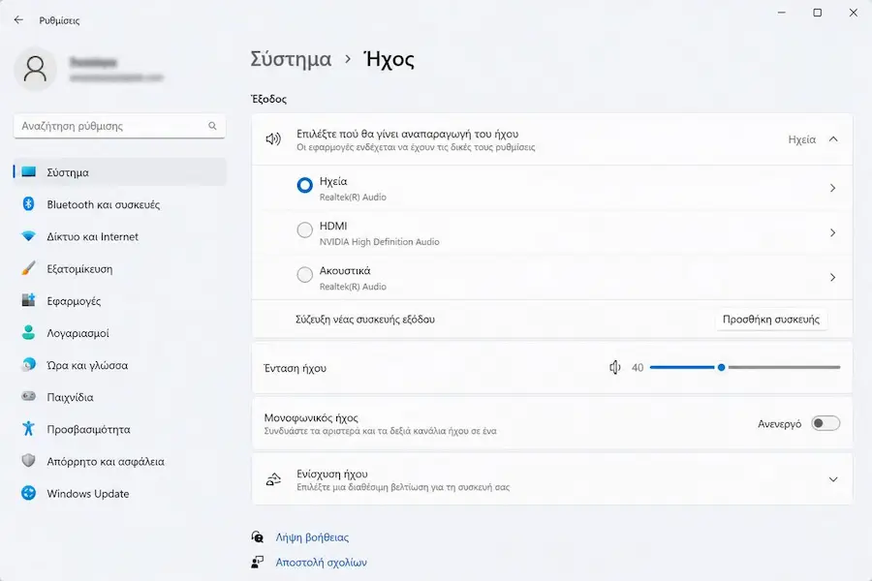Open Σύστημα in the sidebar
This screenshot has width=872, height=581.
[120, 171]
